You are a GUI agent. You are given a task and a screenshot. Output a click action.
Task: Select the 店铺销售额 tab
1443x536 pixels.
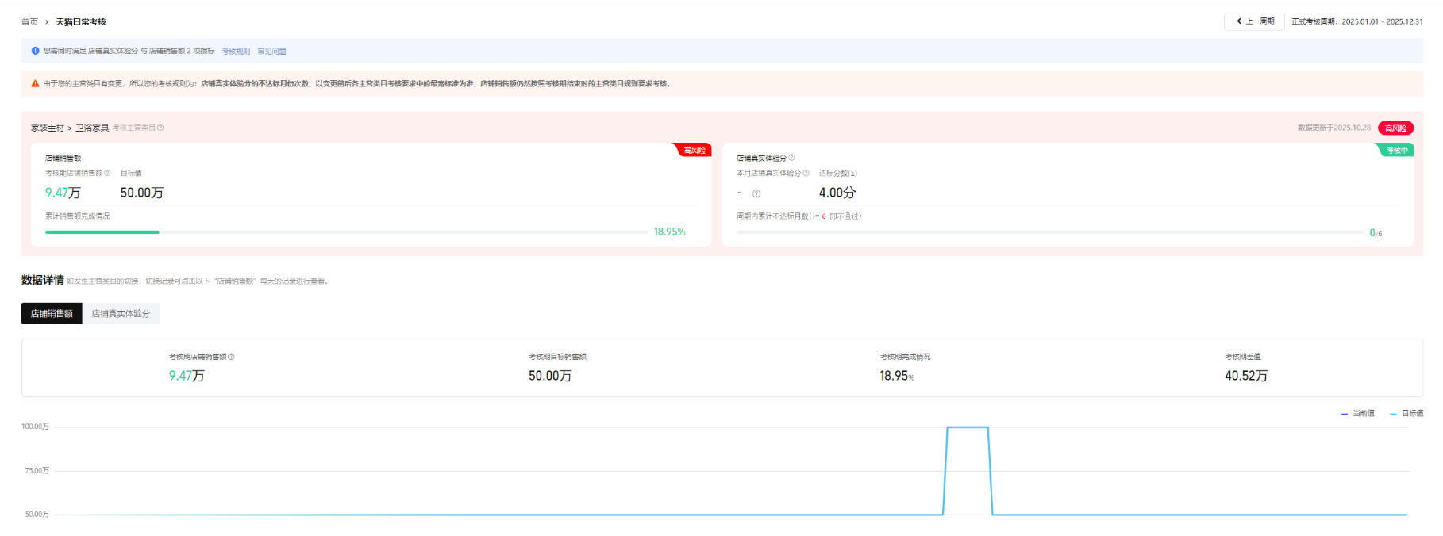pos(52,314)
